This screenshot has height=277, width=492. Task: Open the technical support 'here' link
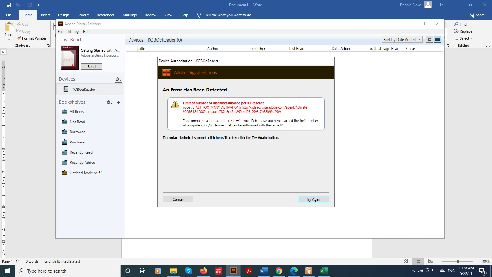point(219,138)
